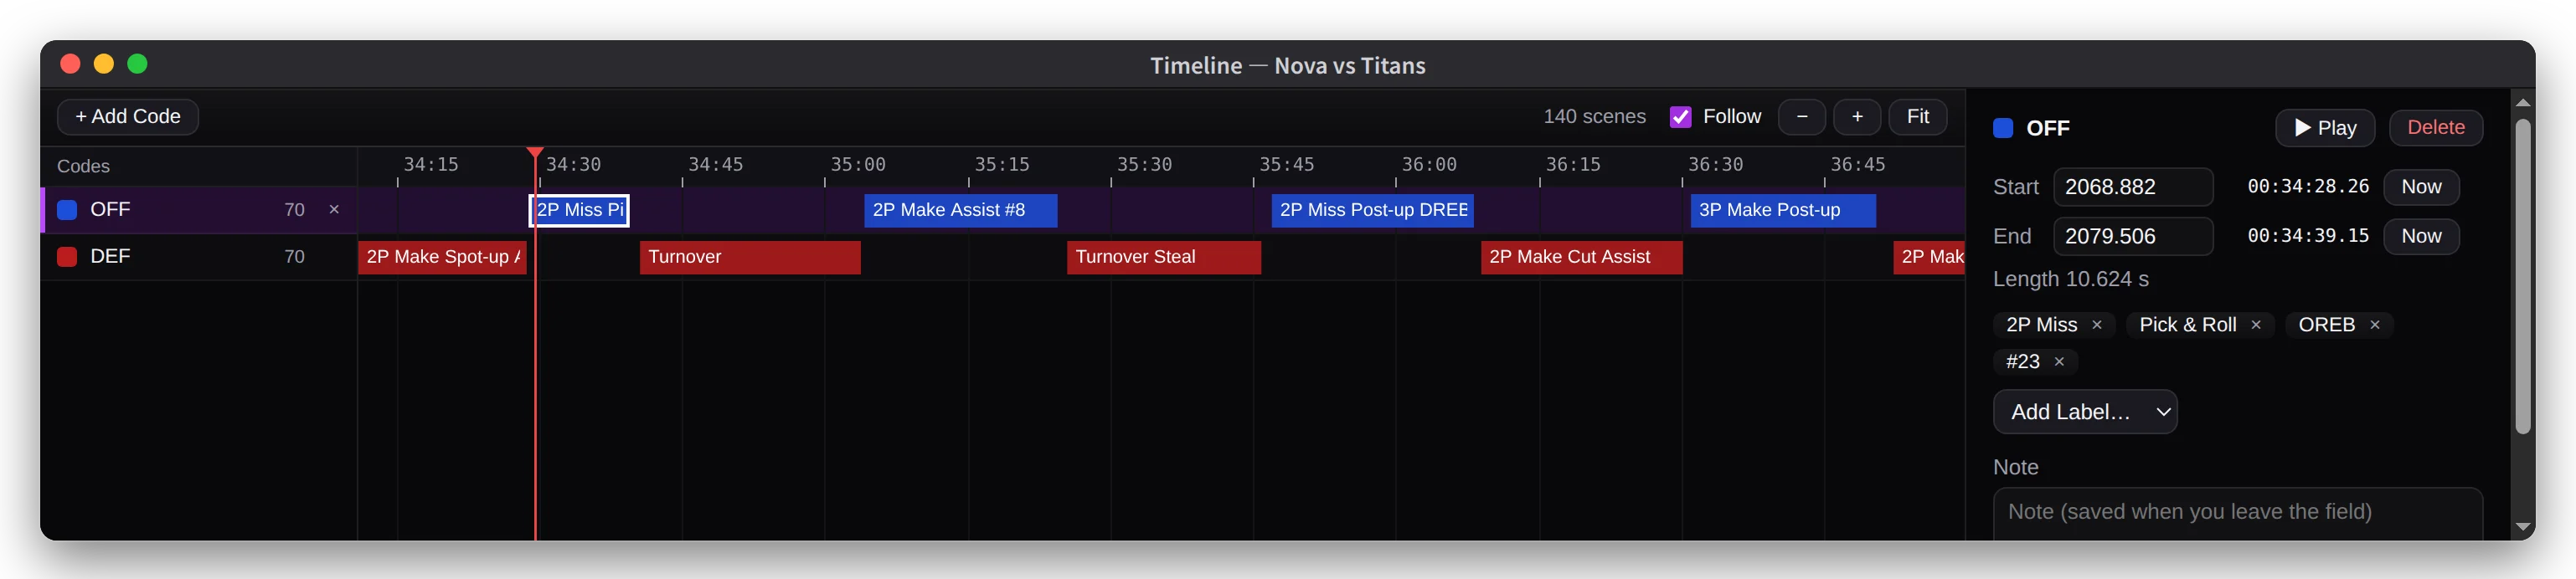The image size is (2576, 579).
Task: Remove the 2P Miss label
Action: (2097, 325)
